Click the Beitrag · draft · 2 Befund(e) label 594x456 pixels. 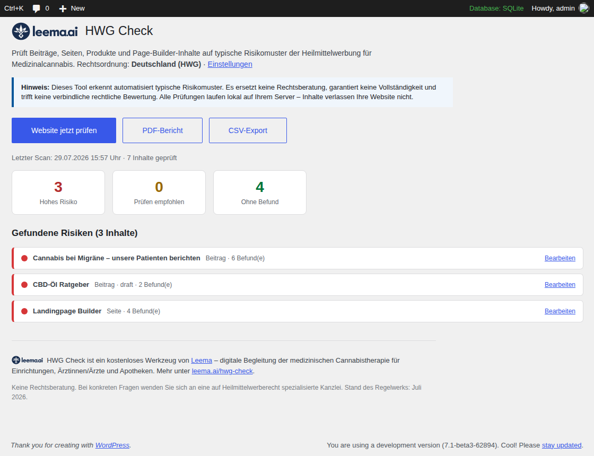pyautogui.click(x=133, y=284)
